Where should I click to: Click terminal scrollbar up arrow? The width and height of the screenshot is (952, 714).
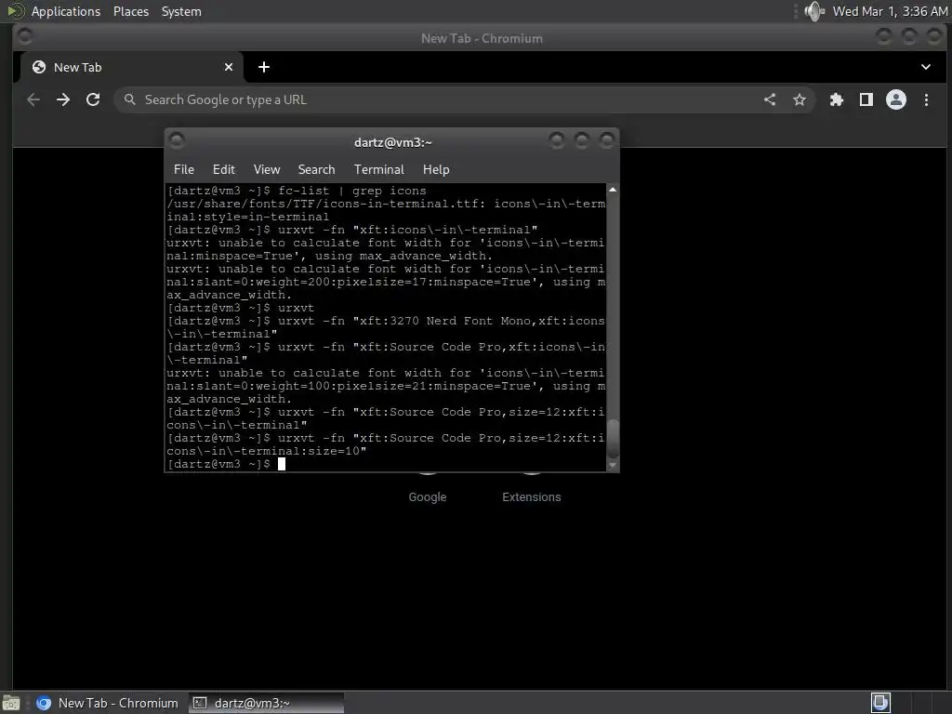point(613,190)
